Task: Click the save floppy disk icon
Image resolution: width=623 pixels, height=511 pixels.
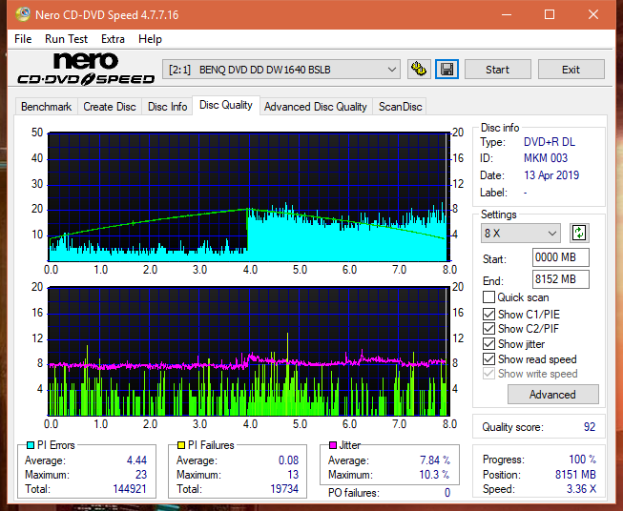Action: pos(447,70)
